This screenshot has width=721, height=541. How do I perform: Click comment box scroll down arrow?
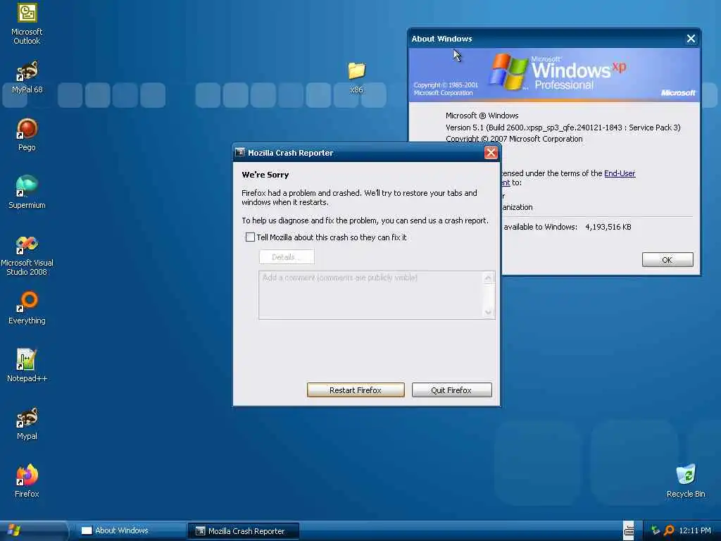tap(489, 312)
